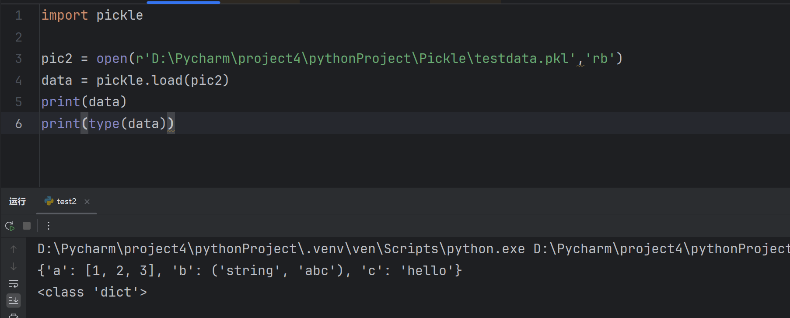This screenshot has width=790, height=318.
Task: Rerun the test2 script
Action: tap(10, 226)
